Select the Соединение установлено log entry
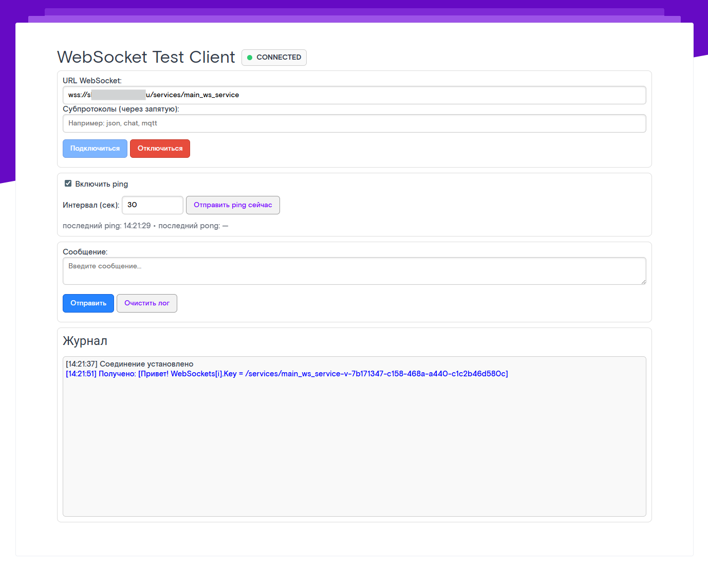708x565 pixels. coord(129,364)
